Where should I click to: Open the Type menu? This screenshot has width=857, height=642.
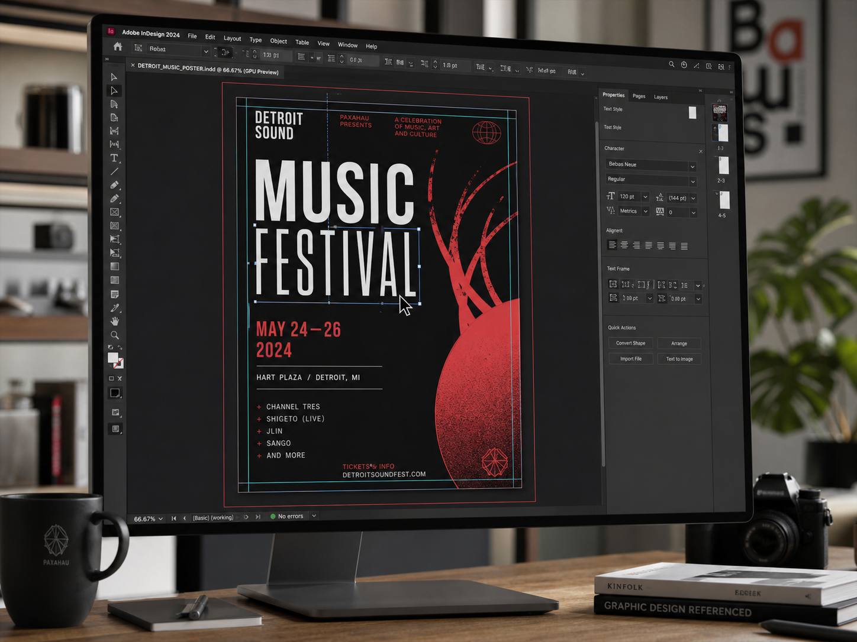tap(256, 40)
